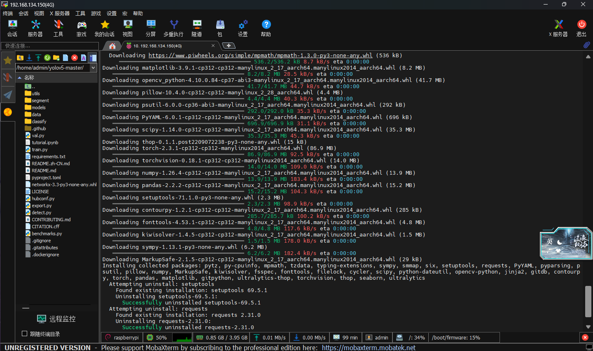Image resolution: width=593 pixels, height=351 pixels.
Task: Go to parent folder in SFTP toolbar
Action: tap(20, 58)
